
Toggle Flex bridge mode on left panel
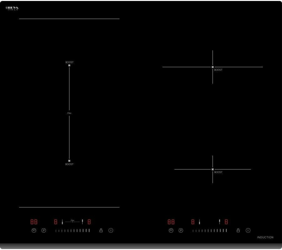[x=72, y=221]
